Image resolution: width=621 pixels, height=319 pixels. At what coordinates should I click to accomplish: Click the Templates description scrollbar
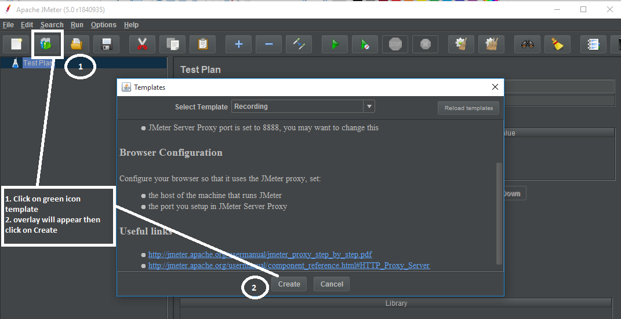click(499, 214)
